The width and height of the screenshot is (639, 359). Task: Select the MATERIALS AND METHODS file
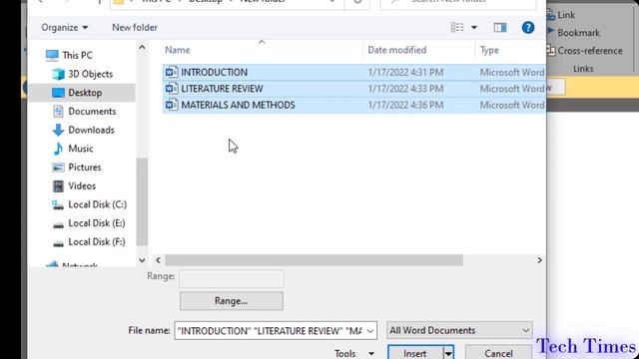238,105
